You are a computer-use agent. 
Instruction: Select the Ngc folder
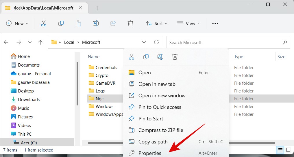pyautogui.click(x=96, y=99)
